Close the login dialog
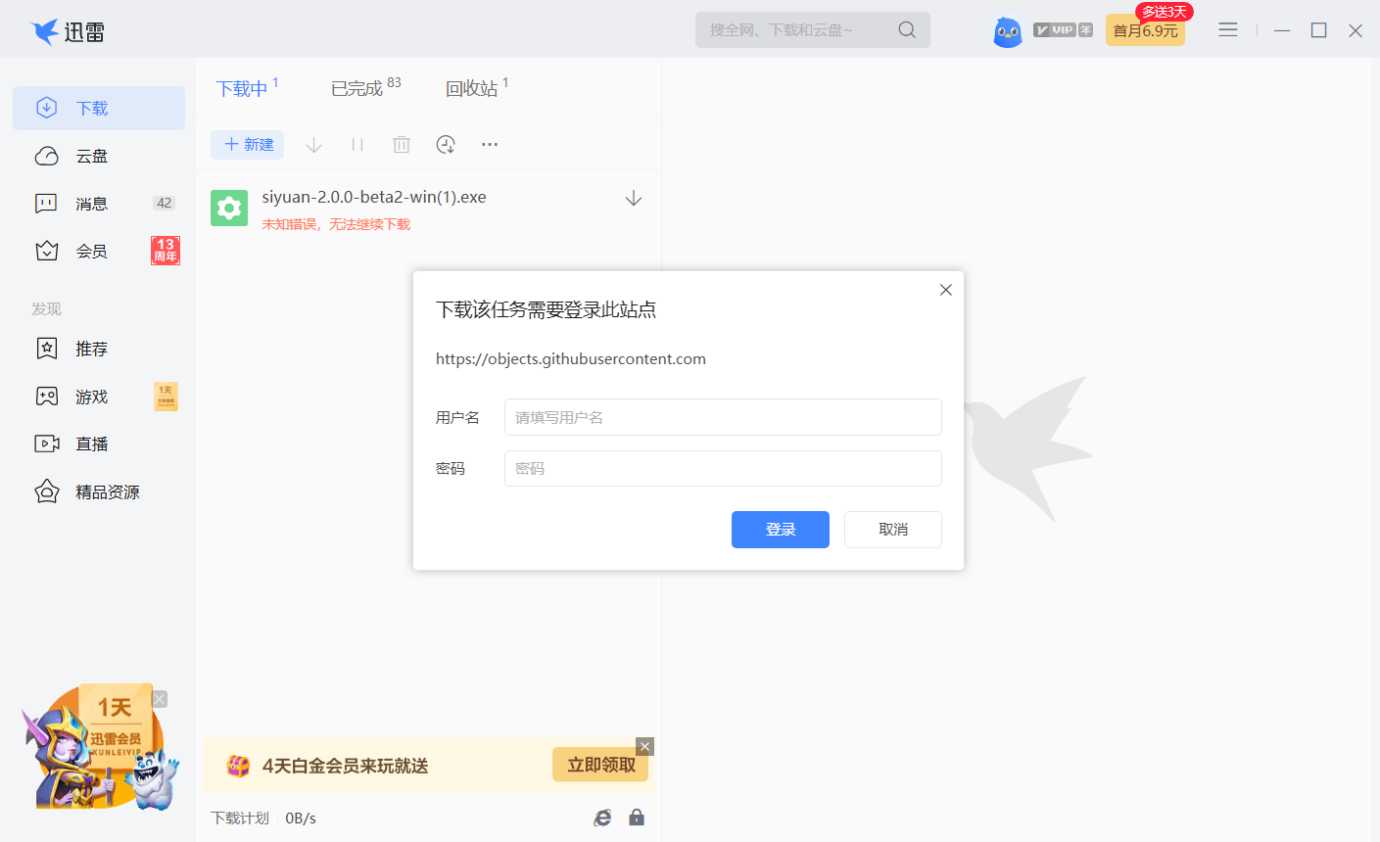1380x842 pixels. coord(946,290)
